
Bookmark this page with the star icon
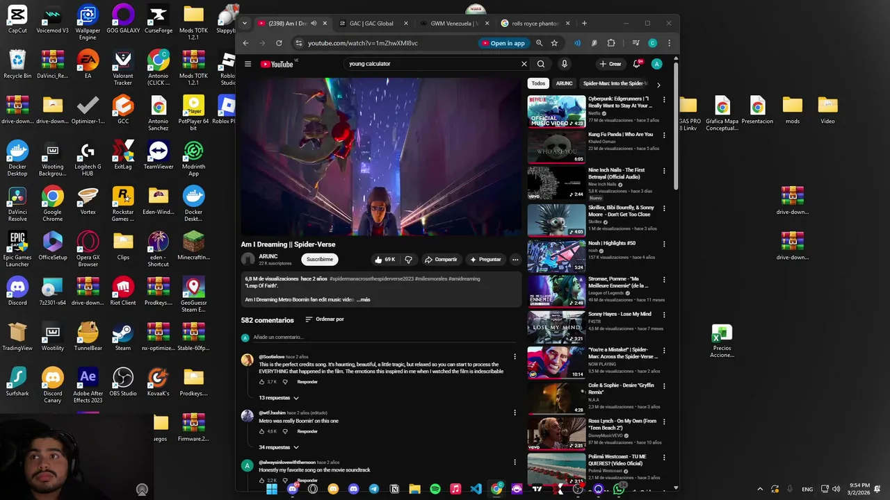(x=554, y=43)
